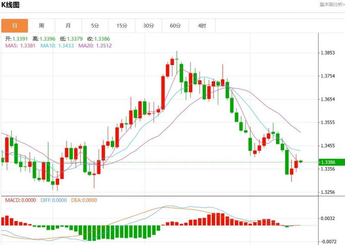Open the 5分 five-minute chart tab
Image resolution: width=345 pixels, height=245 pixels.
point(95,26)
